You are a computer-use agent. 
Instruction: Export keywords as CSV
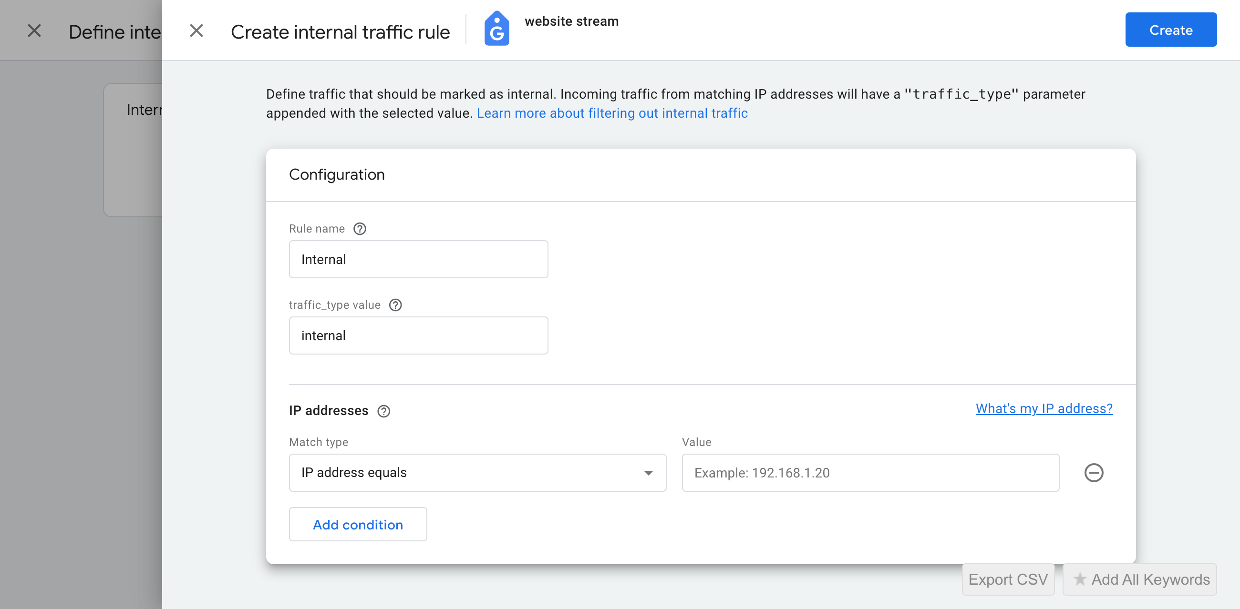[x=1009, y=579]
